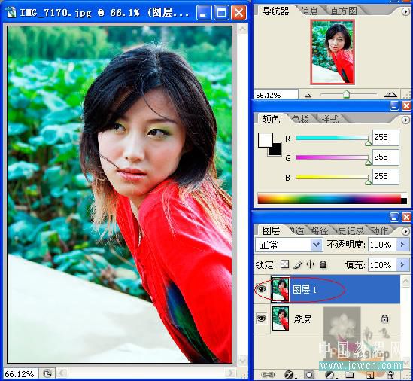The height and width of the screenshot is (381, 413).
Task: Add a layer mask to 图层 1
Action: [x=309, y=375]
